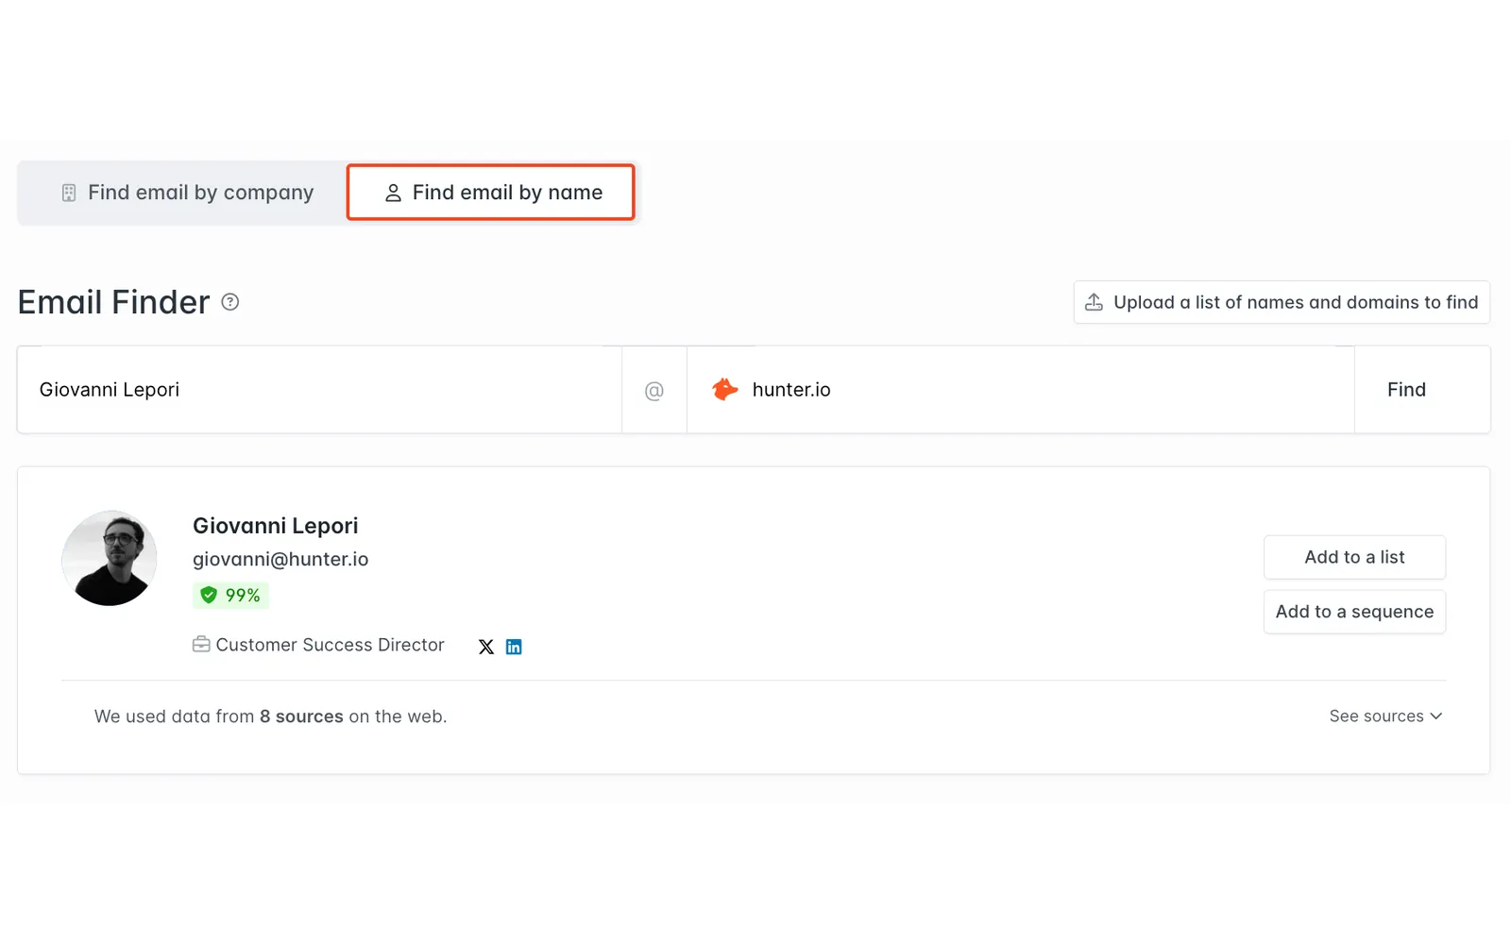Image resolution: width=1511 pixels, height=944 pixels.
Task: Click the Hunter fox logo in domain field
Action: click(x=724, y=390)
